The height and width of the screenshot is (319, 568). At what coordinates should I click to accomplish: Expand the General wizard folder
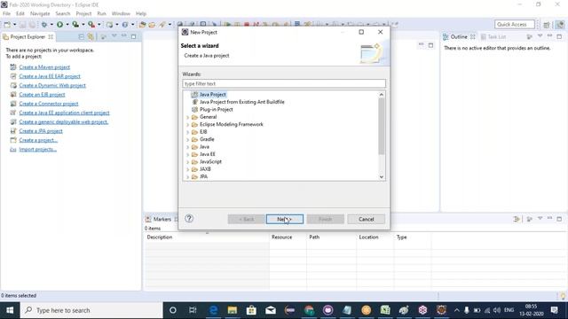point(187,117)
